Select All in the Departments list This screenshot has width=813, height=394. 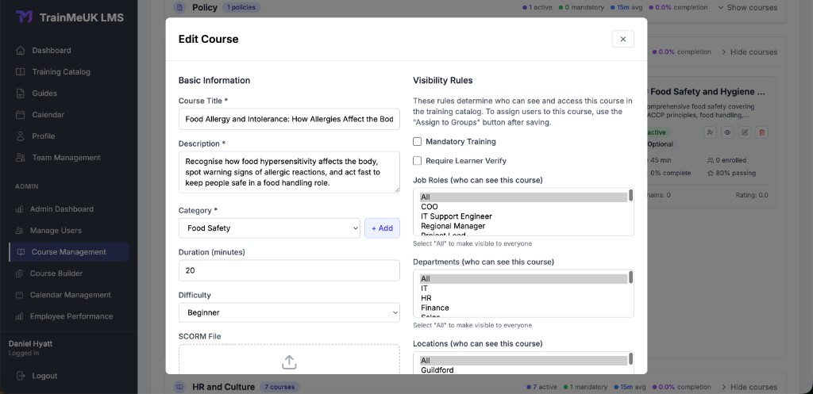(524, 279)
